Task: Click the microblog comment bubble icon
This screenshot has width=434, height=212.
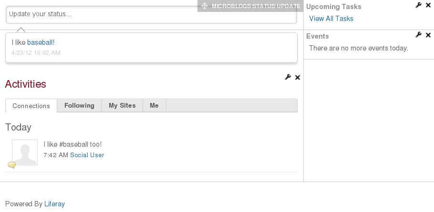Action: coord(11,165)
